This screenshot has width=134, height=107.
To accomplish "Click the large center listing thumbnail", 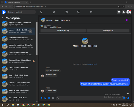I will click(x=85, y=41).
